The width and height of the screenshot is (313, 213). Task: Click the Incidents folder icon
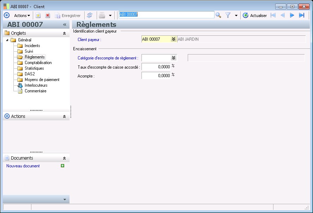tap(20, 46)
